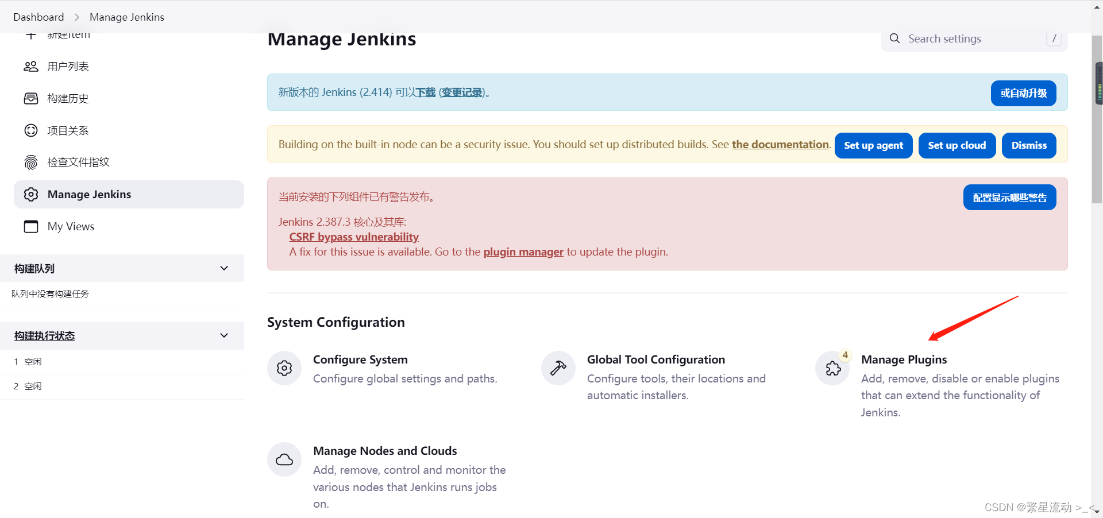Click the 或自动升级 button
The width and height of the screenshot is (1103, 518).
click(1023, 93)
